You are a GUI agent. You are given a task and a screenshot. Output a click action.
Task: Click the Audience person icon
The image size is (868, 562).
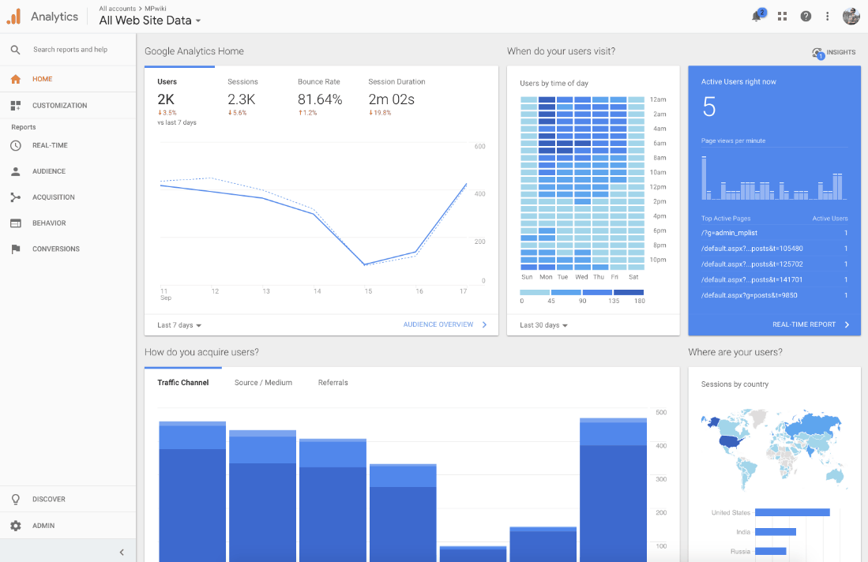16,171
